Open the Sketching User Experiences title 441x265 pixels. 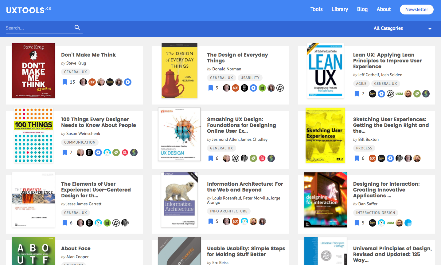click(x=391, y=125)
